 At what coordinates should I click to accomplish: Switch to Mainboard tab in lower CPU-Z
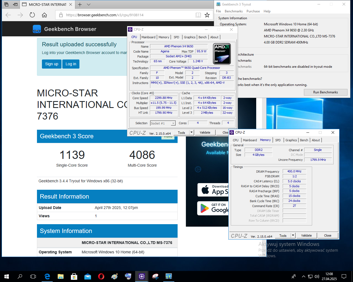pos(250,140)
